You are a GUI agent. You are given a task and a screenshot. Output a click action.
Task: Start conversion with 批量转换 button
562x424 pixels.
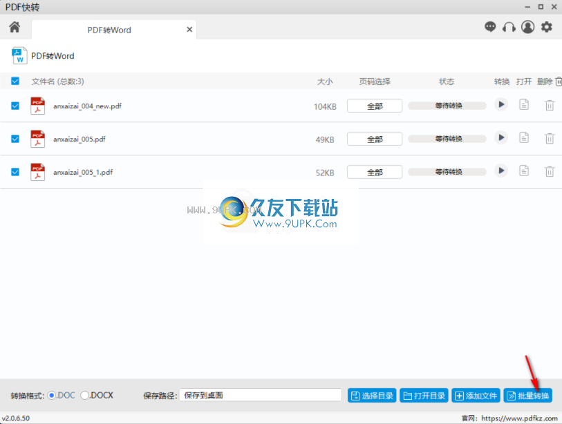click(x=527, y=396)
